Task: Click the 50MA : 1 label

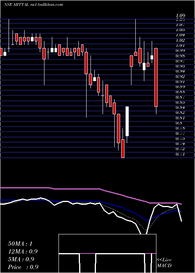Action: [20, 244]
